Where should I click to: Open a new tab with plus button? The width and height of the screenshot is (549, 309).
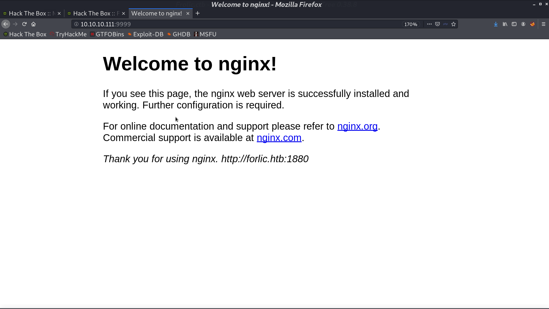coord(198,13)
